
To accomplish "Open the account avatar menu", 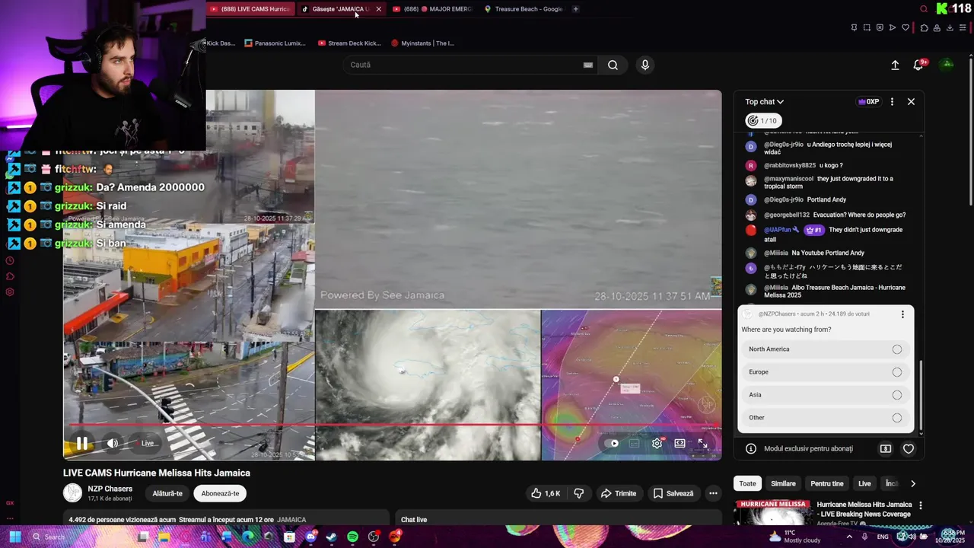I will pos(947,65).
